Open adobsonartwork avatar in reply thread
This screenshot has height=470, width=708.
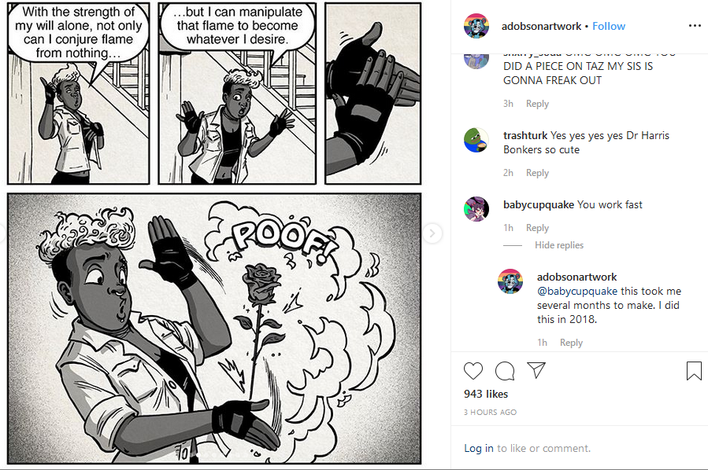510,281
